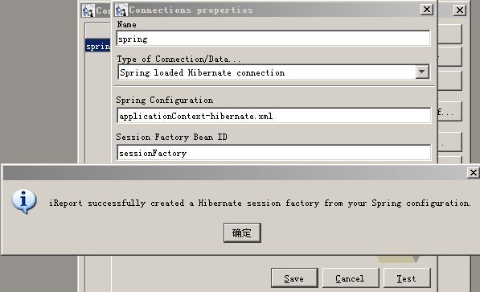
Task: Close the Connections properties dialog
Action: coord(427,10)
